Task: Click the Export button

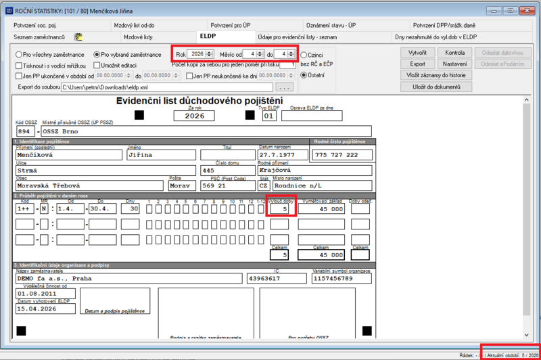Action: (417, 64)
